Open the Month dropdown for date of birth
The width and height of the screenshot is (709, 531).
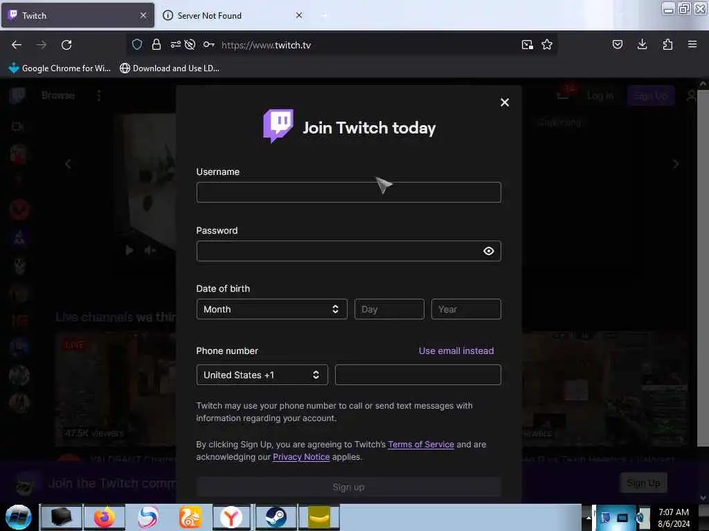pos(271,309)
